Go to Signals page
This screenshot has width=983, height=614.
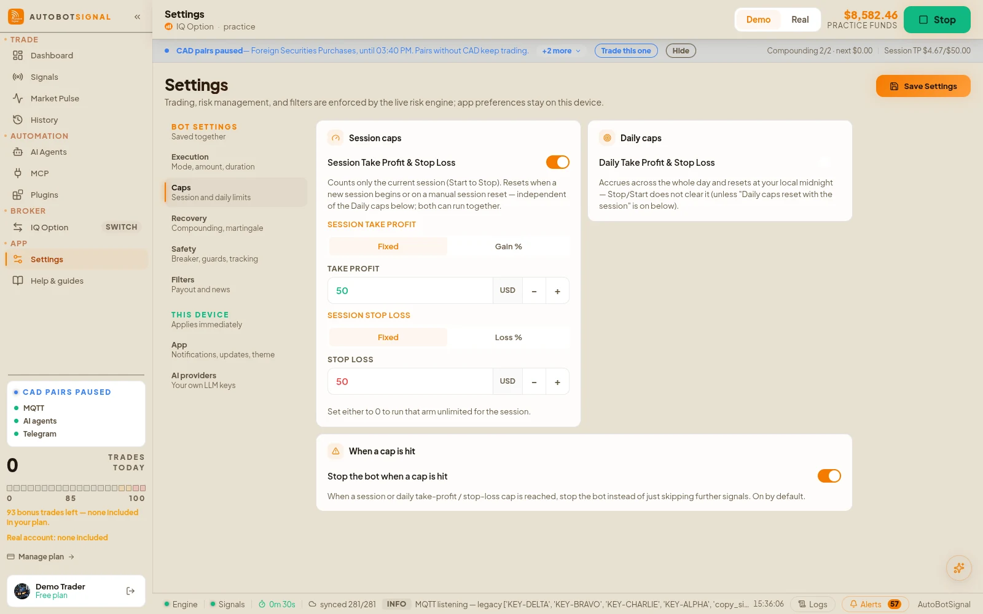pyautogui.click(x=76, y=77)
